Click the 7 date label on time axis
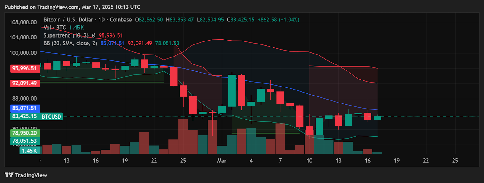 280,161
